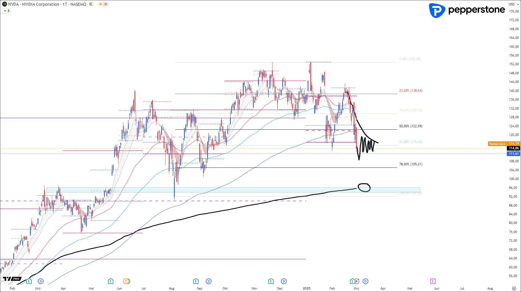Click the Aug label at the far right of time axis
The height and width of the screenshot is (292, 521).
(x=490, y=288)
